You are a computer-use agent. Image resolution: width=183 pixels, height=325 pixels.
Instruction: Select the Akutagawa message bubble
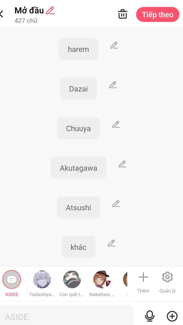[78, 168]
